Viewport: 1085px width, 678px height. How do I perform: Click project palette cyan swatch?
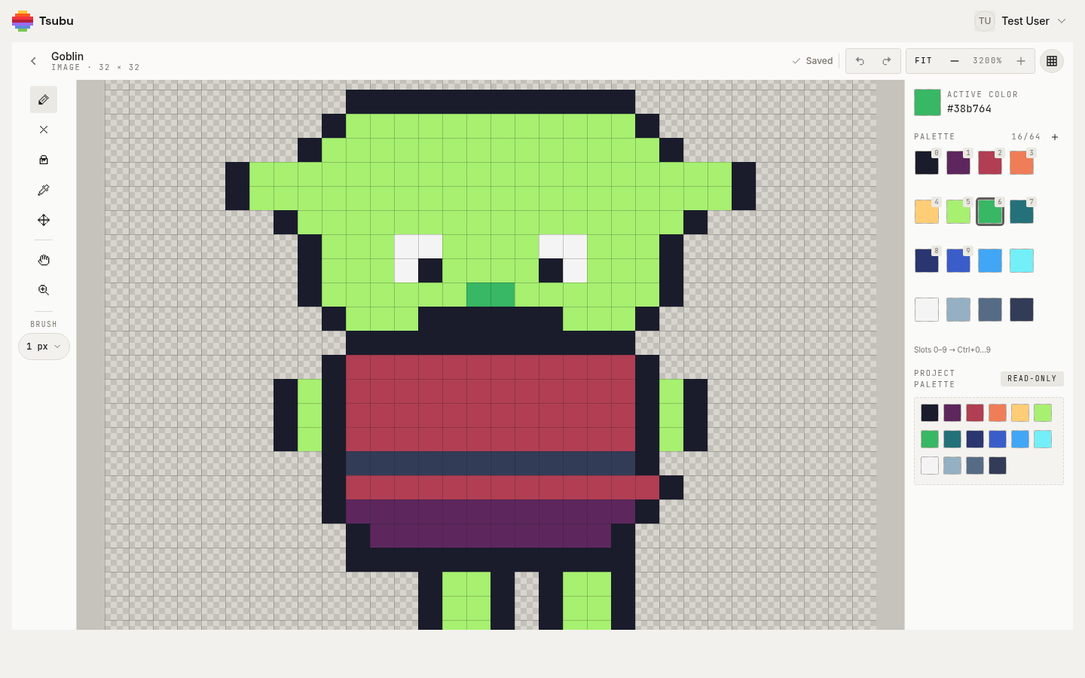click(x=1043, y=439)
